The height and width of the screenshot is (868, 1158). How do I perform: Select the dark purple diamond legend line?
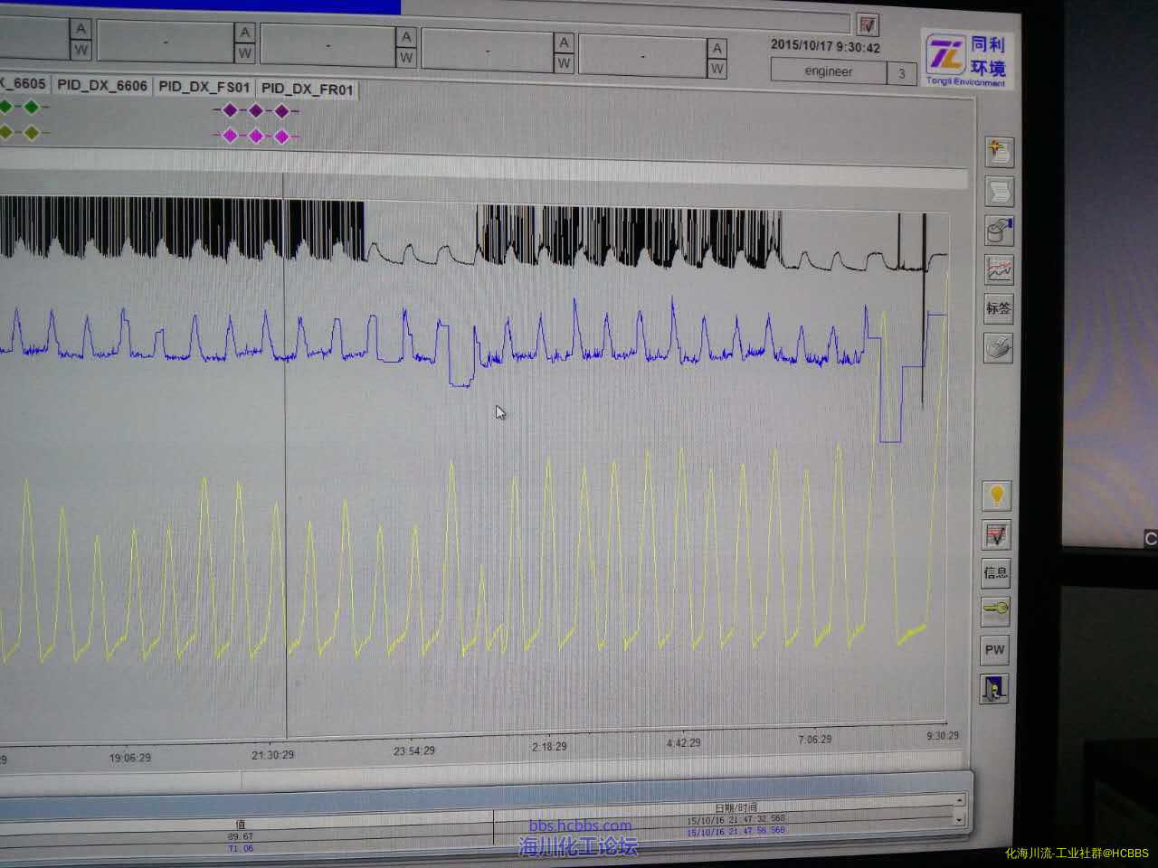click(x=256, y=110)
